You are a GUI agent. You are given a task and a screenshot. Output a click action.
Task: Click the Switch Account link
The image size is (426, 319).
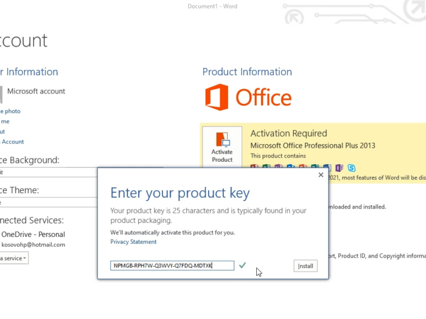[12, 142]
